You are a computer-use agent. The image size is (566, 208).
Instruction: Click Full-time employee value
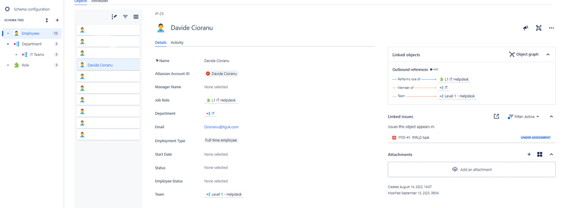coord(221,140)
